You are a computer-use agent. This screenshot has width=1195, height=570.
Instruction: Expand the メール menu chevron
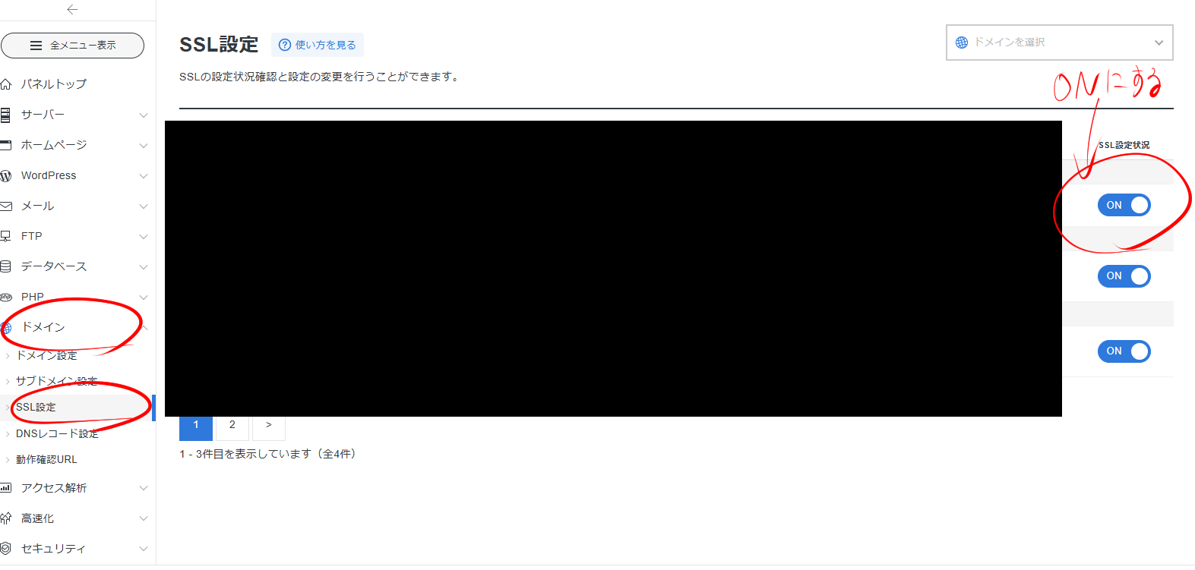coord(144,206)
